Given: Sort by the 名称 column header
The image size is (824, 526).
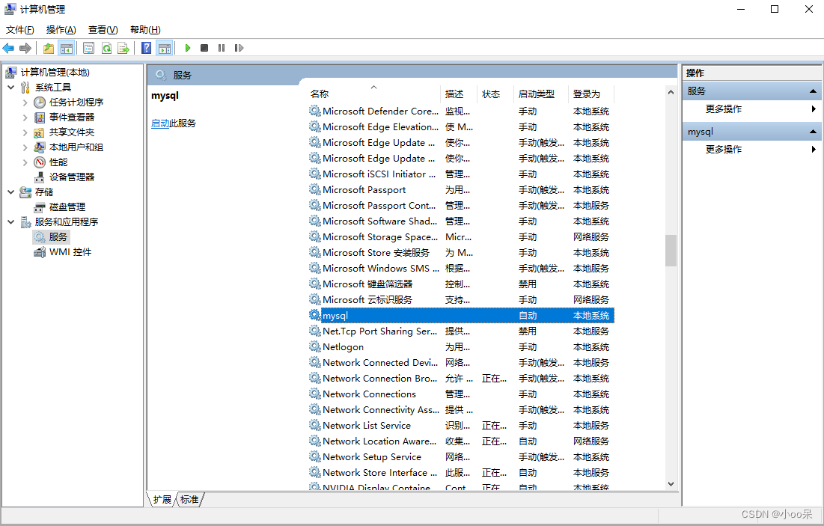Looking at the screenshot, I should click(373, 94).
